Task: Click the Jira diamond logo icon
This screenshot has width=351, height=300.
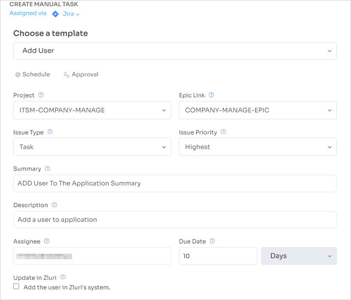Action: [x=55, y=14]
